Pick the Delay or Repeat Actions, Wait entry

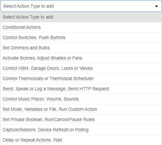[x=81, y=140]
